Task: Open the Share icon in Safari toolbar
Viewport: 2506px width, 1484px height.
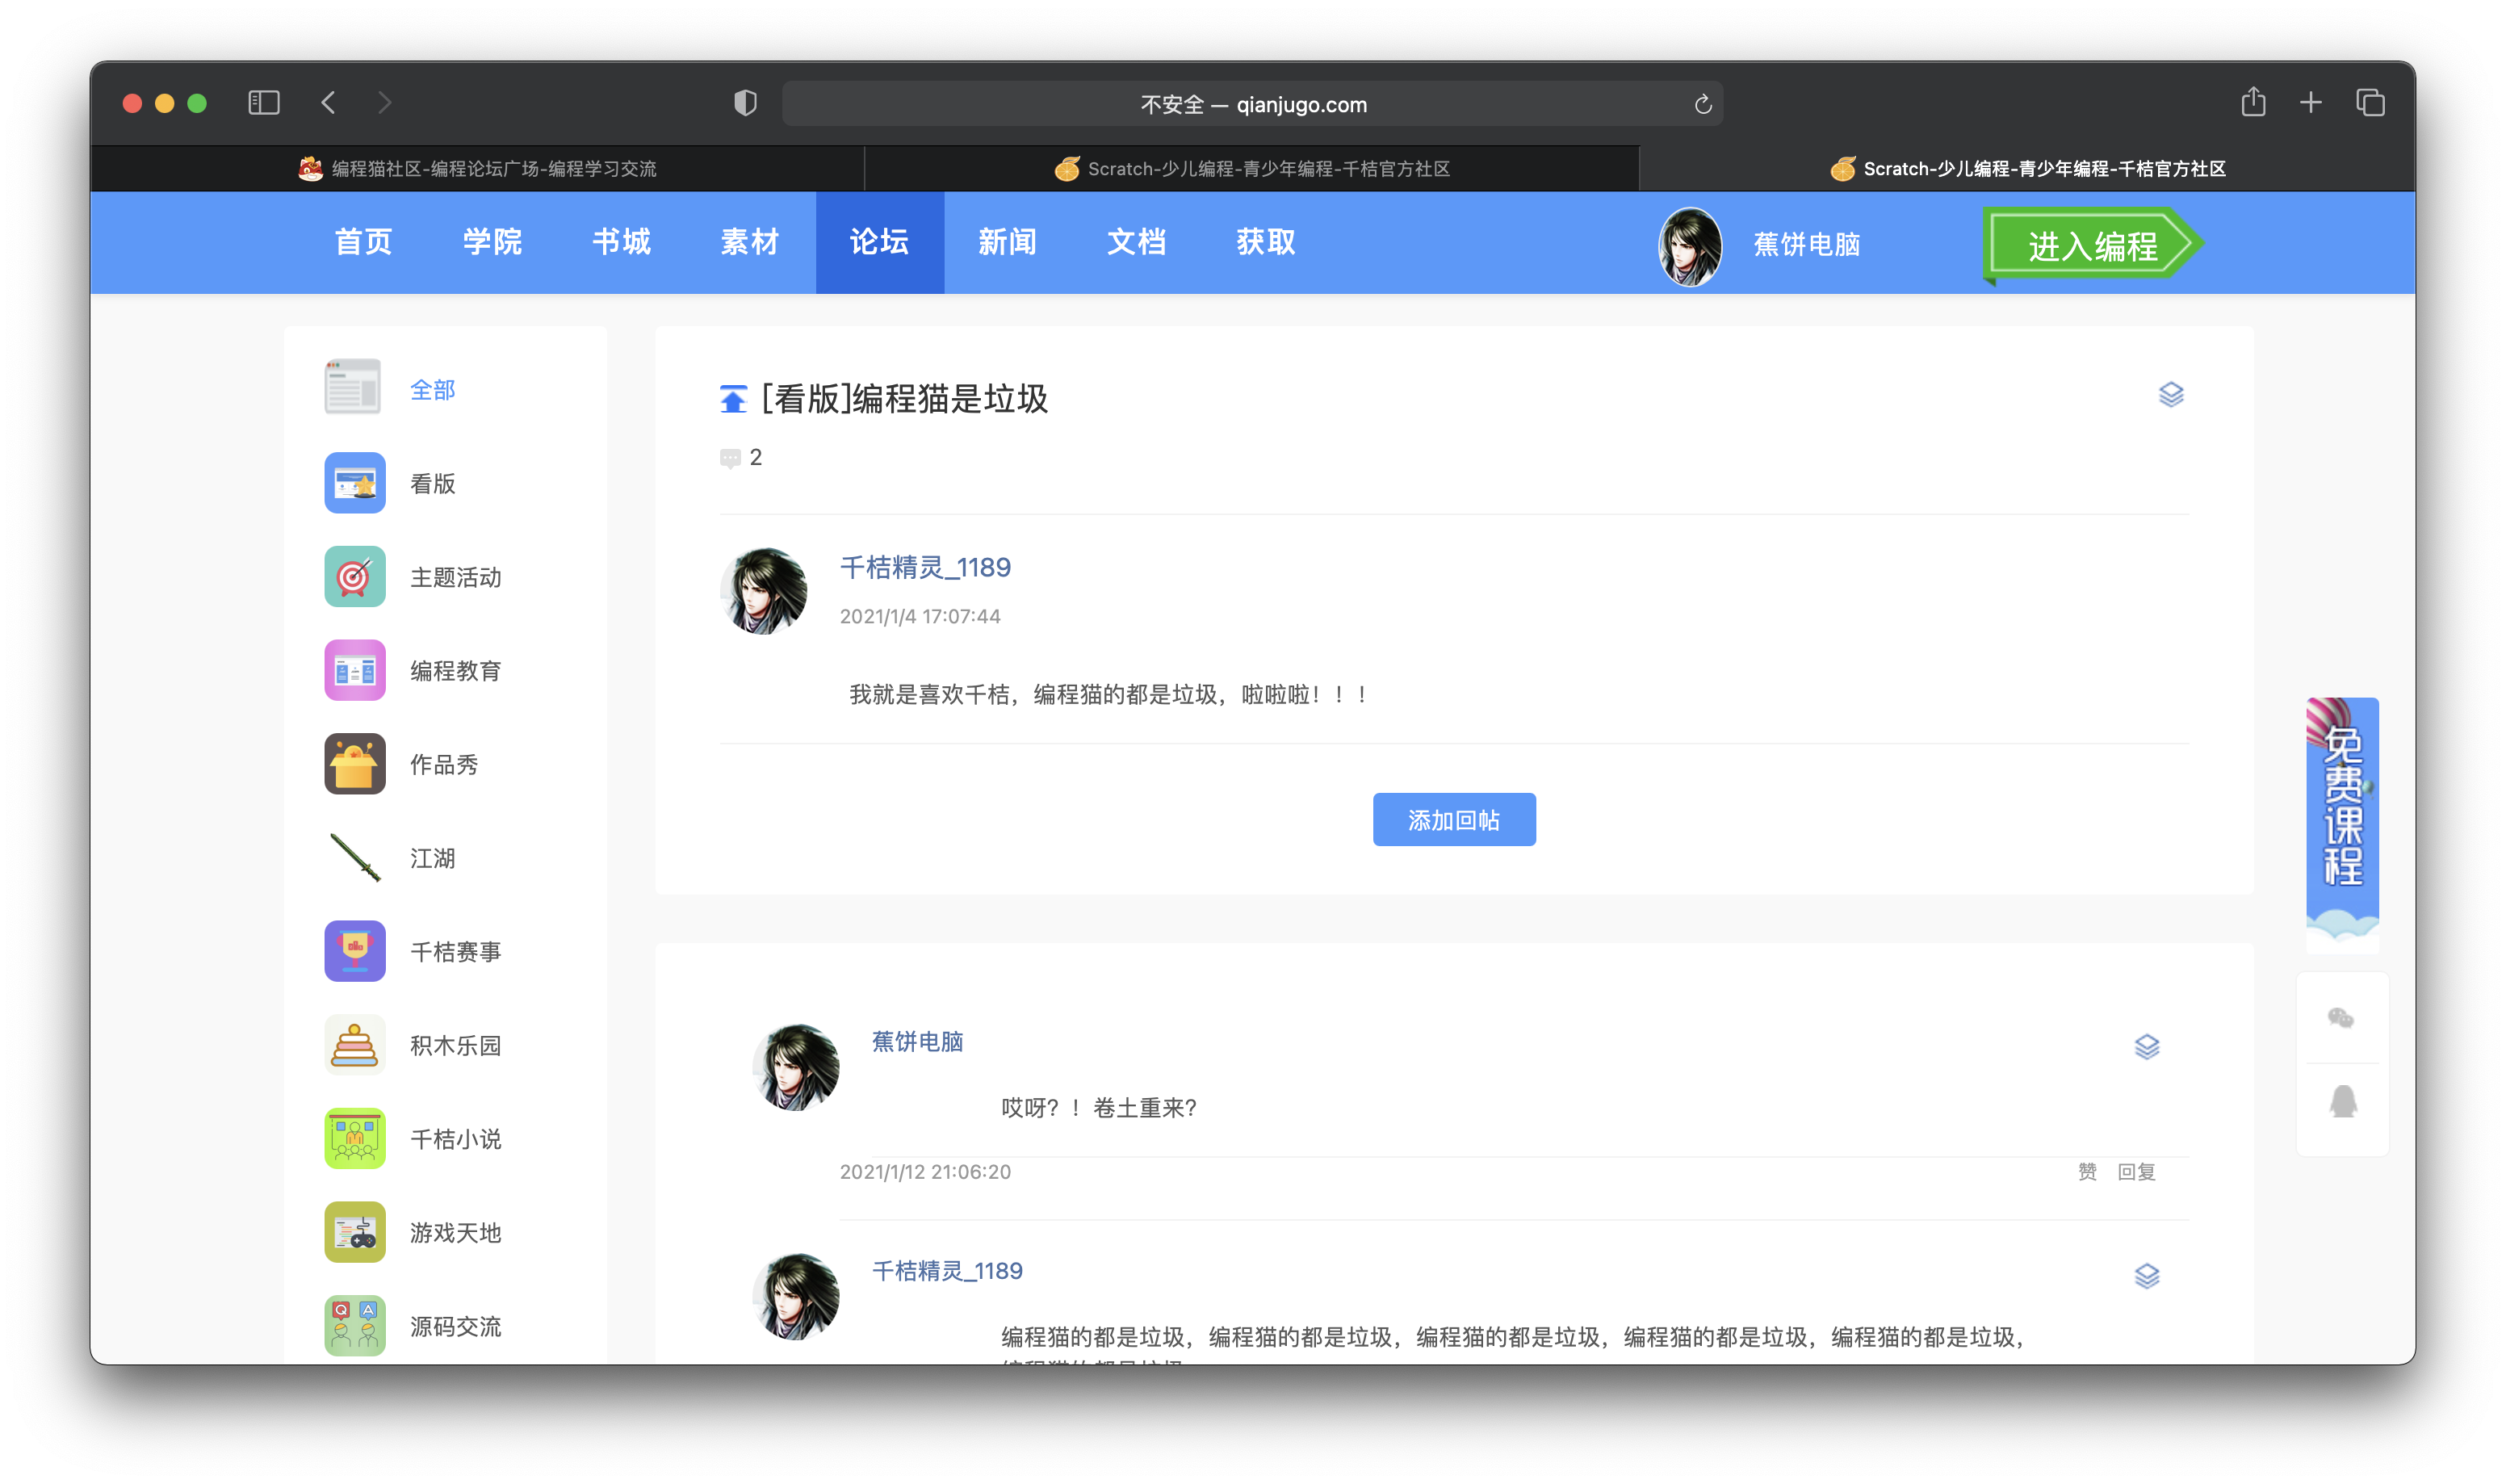Action: [x=2253, y=102]
